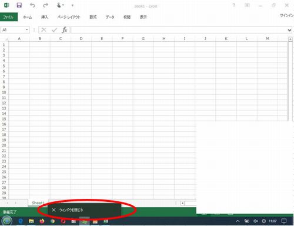
Task: Open Customize Quick Access Toolbar dropdown
Action: tap(72, 5)
